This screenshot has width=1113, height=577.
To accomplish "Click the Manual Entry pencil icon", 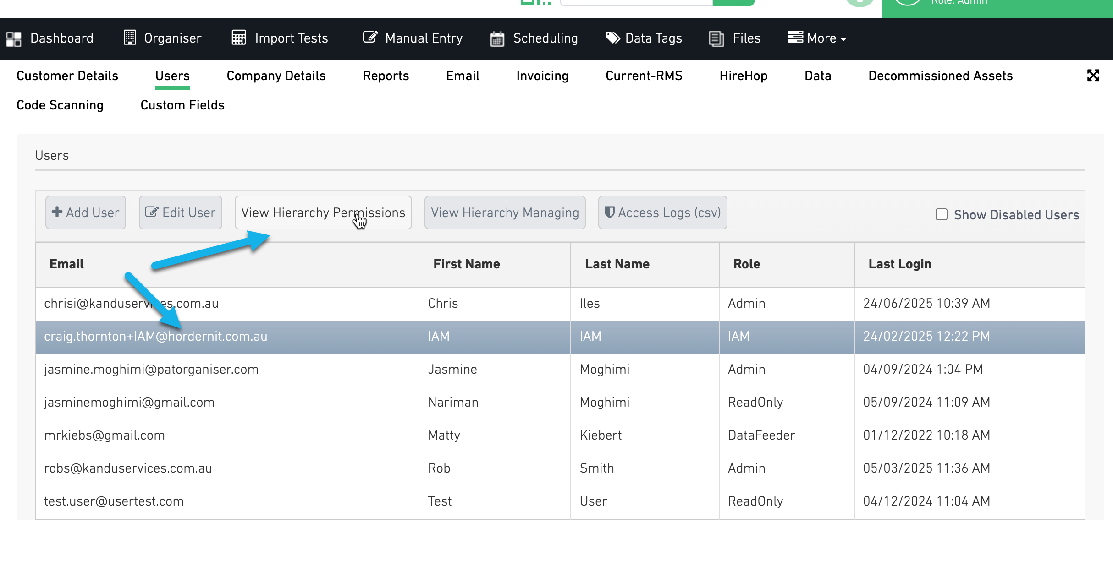I will [370, 37].
